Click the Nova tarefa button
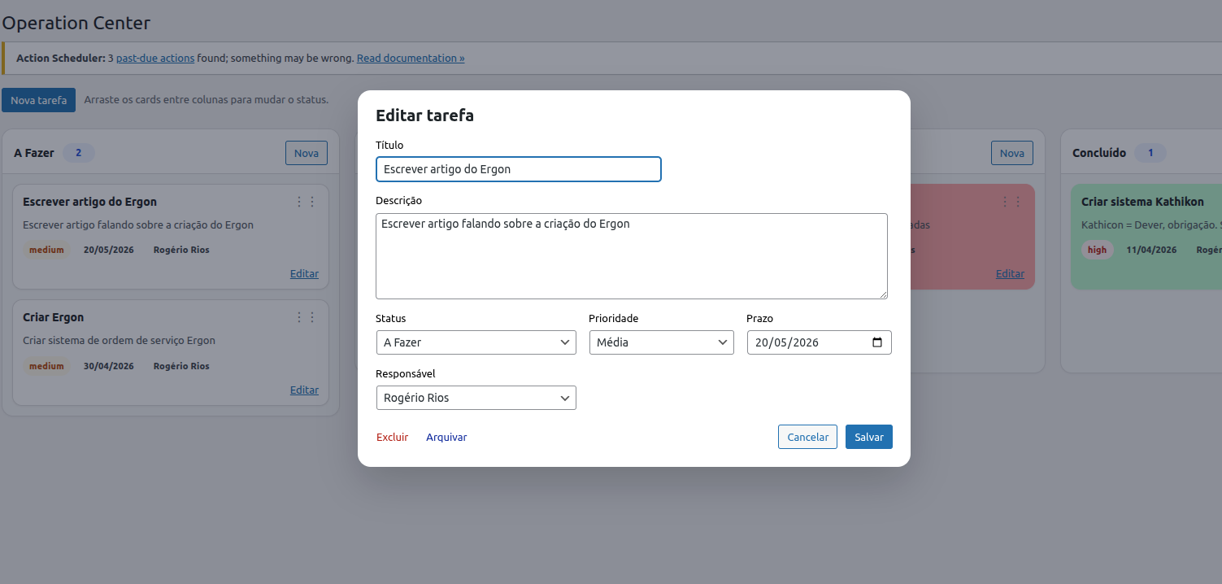Screen dimensions: 1222x584 point(39,100)
